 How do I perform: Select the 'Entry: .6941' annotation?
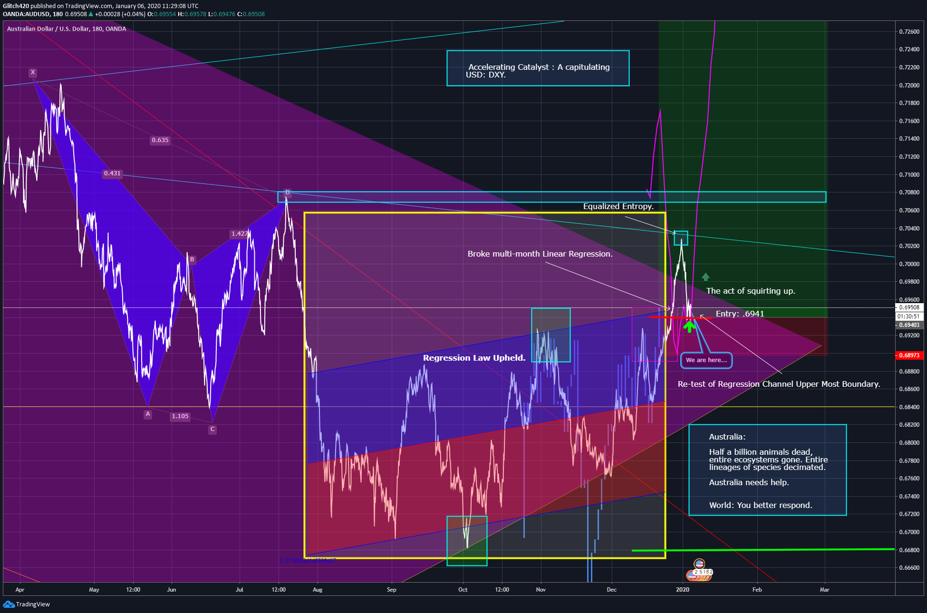tap(740, 314)
